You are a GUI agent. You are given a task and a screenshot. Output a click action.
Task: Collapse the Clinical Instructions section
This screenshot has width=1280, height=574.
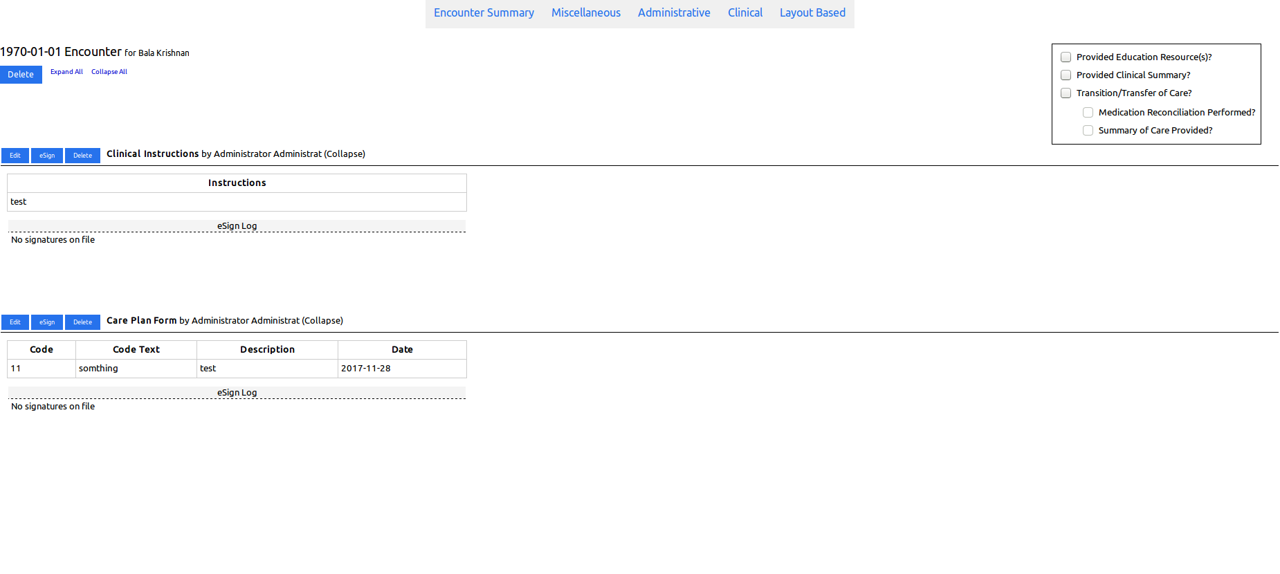345,154
